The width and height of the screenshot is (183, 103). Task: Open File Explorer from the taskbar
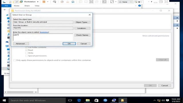88,100
